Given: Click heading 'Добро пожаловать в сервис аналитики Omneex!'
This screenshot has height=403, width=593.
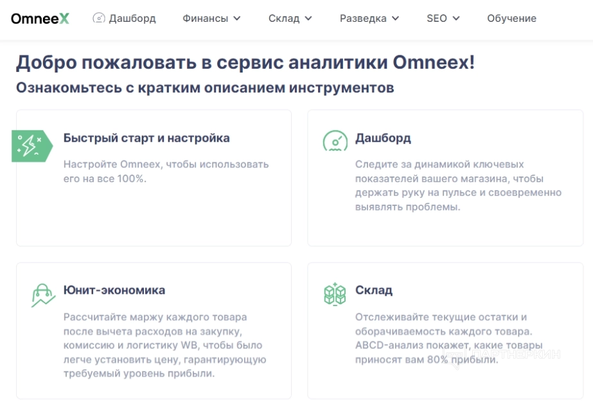Looking at the screenshot, I should (x=245, y=62).
